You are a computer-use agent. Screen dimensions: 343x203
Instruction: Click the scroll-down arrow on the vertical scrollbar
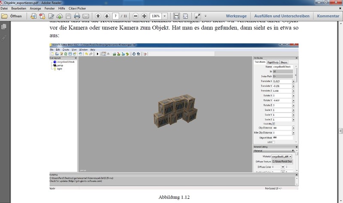[x=340, y=200]
